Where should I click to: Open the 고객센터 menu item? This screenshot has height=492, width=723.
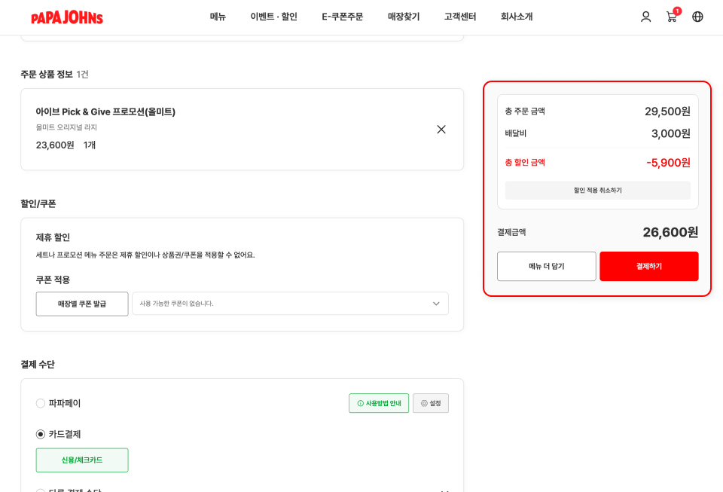pos(459,17)
